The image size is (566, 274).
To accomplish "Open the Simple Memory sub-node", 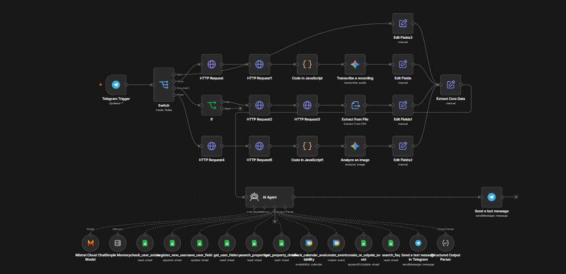I will click(x=118, y=243).
